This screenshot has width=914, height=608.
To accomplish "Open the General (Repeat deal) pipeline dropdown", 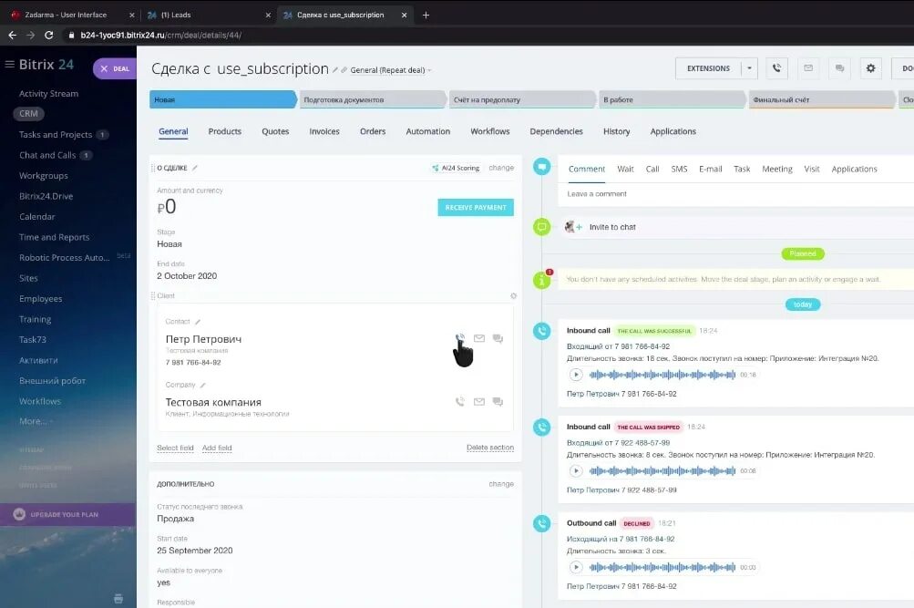I will point(391,70).
